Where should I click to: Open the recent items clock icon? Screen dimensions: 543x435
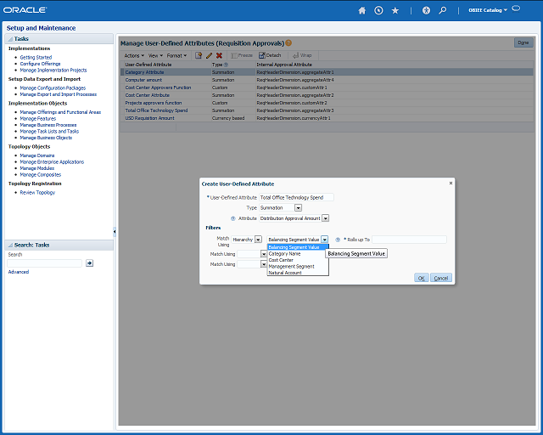tap(378, 10)
